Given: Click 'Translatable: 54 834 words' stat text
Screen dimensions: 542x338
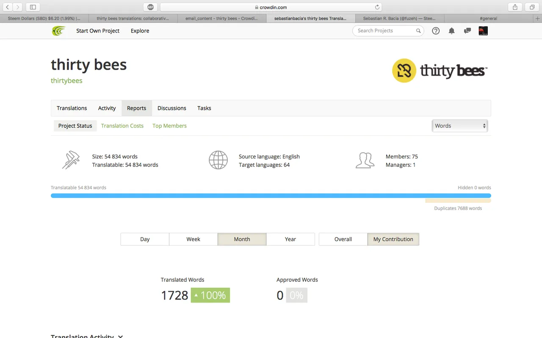Looking at the screenshot, I should [x=125, y=165].
